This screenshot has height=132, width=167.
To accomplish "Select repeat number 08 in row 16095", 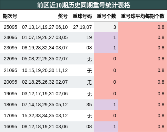I will 89,127.
